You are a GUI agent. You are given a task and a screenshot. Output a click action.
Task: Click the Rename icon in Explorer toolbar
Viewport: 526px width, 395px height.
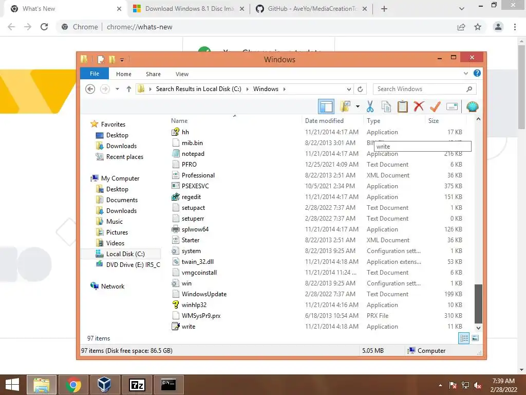click(452, 107)
